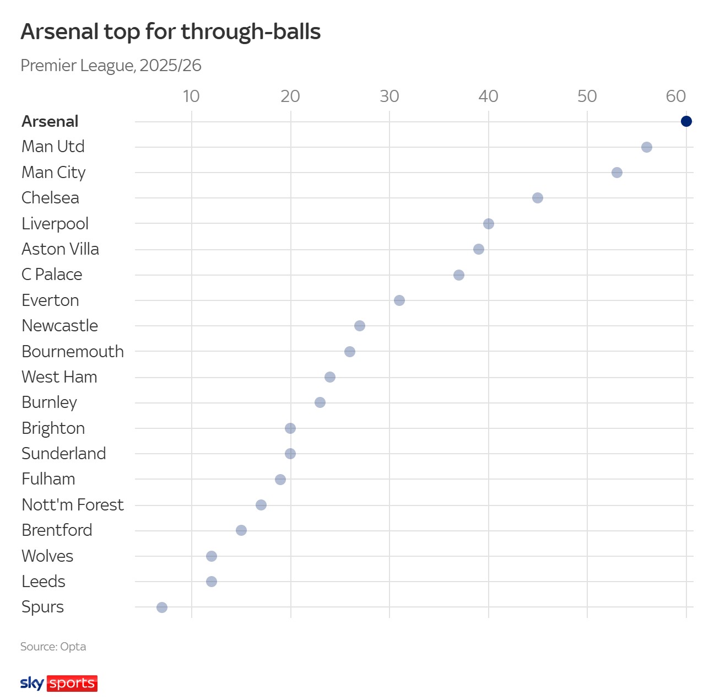Select the Aston Villa team label
The width and height of the screenshot is (725, 699).
coord(60,249)
